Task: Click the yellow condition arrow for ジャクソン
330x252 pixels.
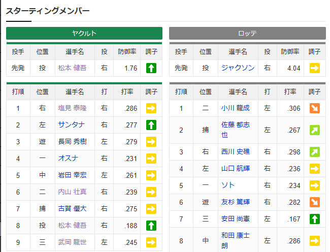Action: [315, 68]
